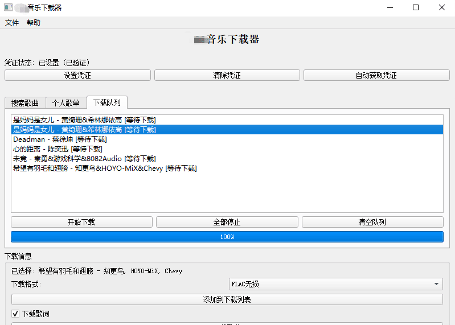Click the 凭证状态 status label
This screenshot has height=325, width=455.
pyautogui.click(x=47, y=63)
